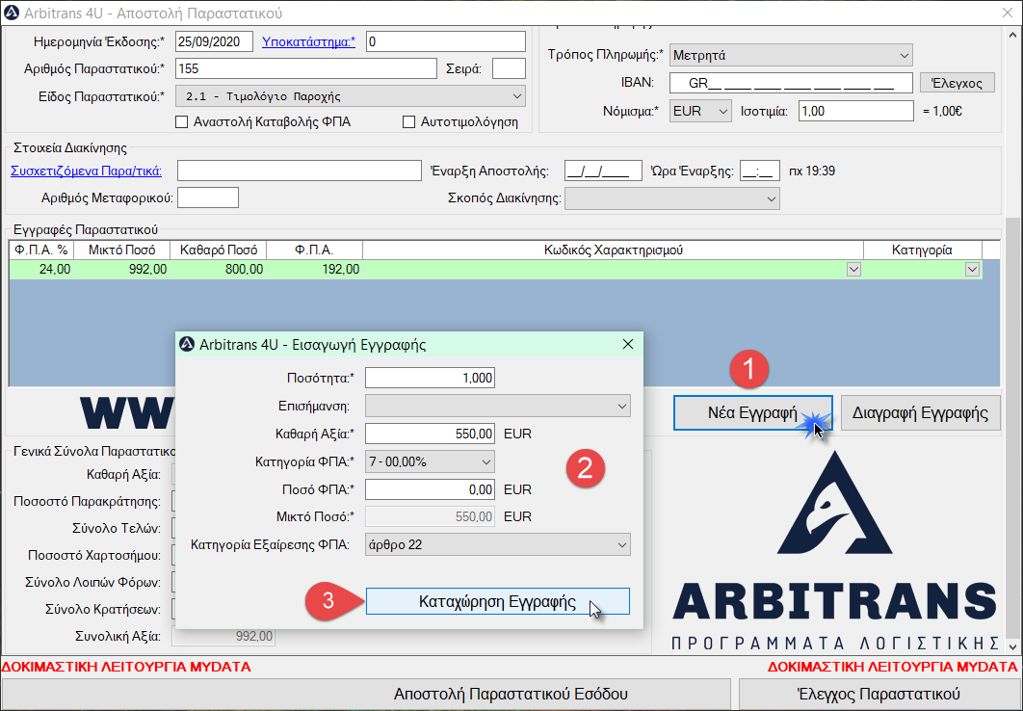This screenshot has width=1023, height=711.
Task: Click the Νέα Εγγραφή button
Action: pos(753,413)
